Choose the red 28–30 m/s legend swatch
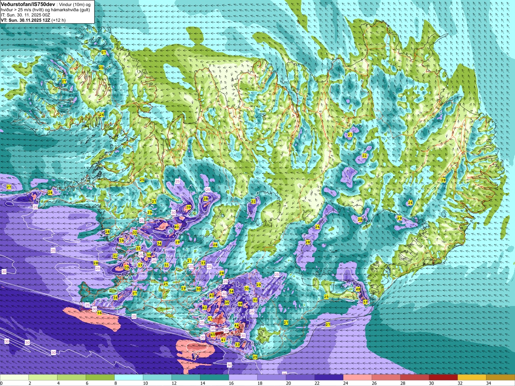 coord(414,378)
